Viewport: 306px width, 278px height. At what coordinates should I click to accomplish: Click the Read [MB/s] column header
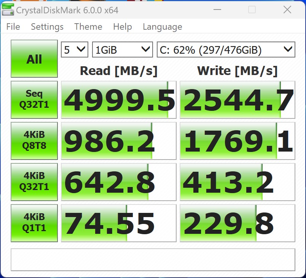pos(119,71)
